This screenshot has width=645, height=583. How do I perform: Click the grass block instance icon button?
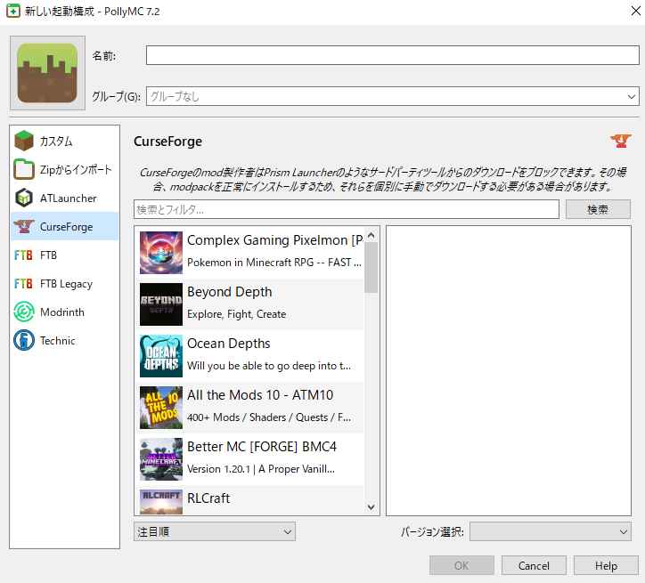(x=47, y=73)
